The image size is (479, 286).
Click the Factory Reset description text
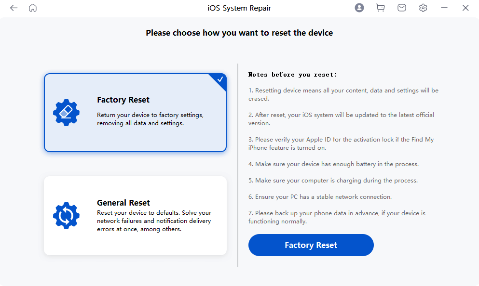[151, 119]
